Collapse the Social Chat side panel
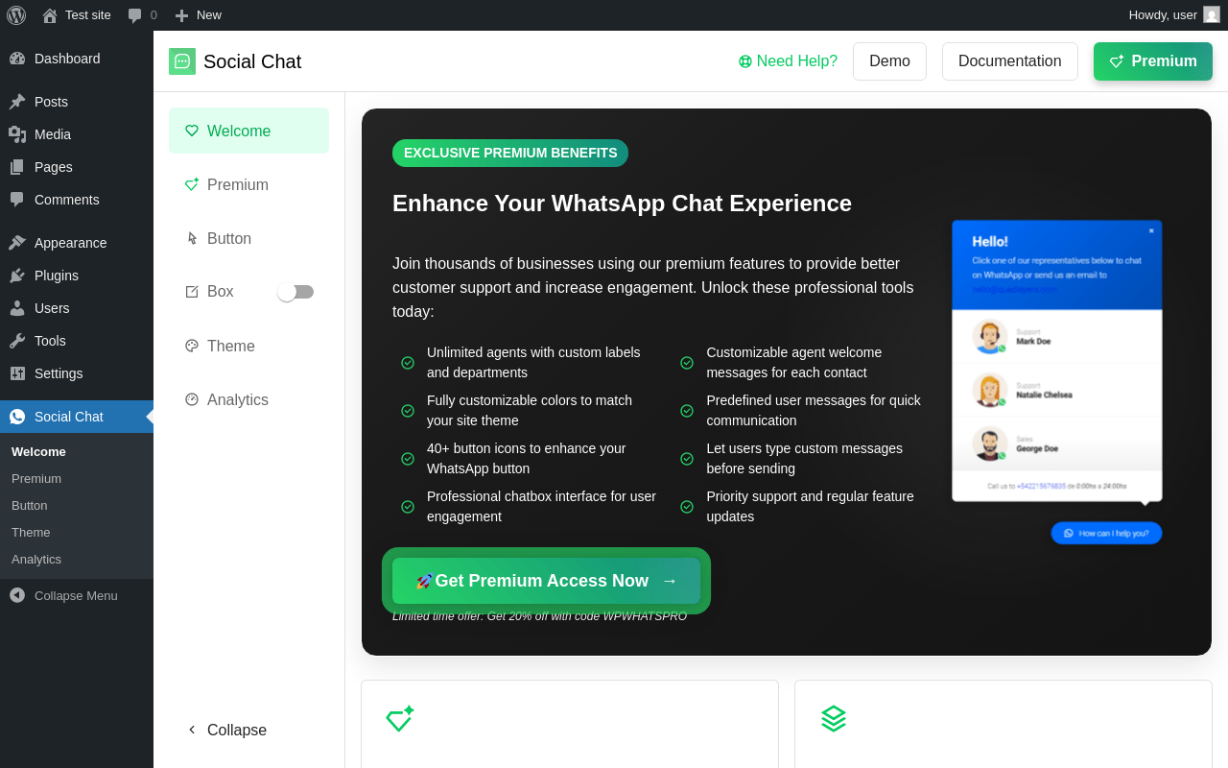Image resolution: width=1228 pixels, height=768 pixels. (227, 730)
